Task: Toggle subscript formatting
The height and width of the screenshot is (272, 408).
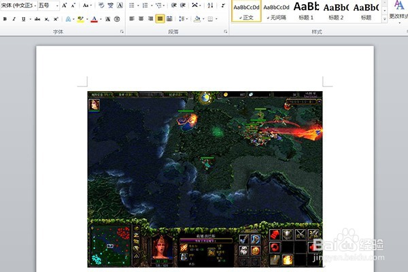Action: [x=46, y=19]
